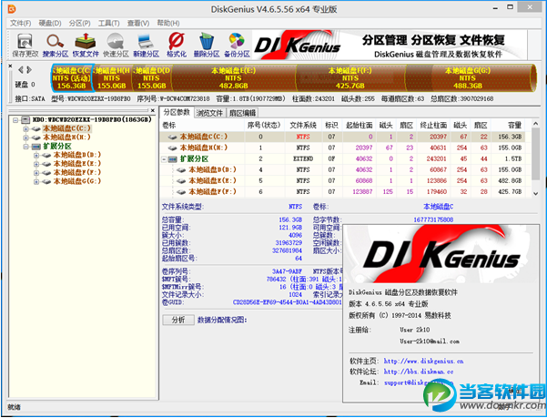The height and width of the screenshot is (418, 547).
Task: Select 本地磁盘C(C:) row in partition table
Action: (x=342, y=137)
